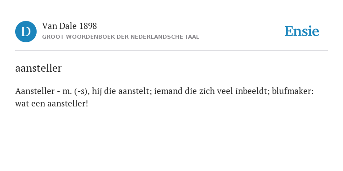Image resolution: width=343 pixels, height=171 pixels.
Task: Click the Groot Woordenboek der Nederlandsche Taal subtitle
Action: point(121,37)
